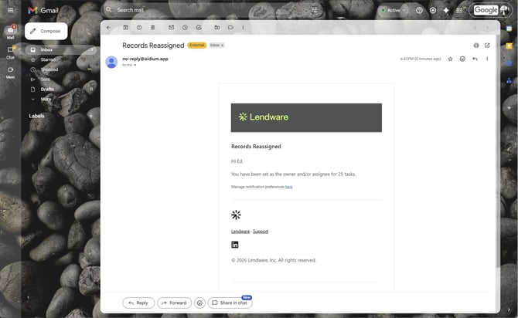Click the bottom Reply button

(x=138, y=303)
